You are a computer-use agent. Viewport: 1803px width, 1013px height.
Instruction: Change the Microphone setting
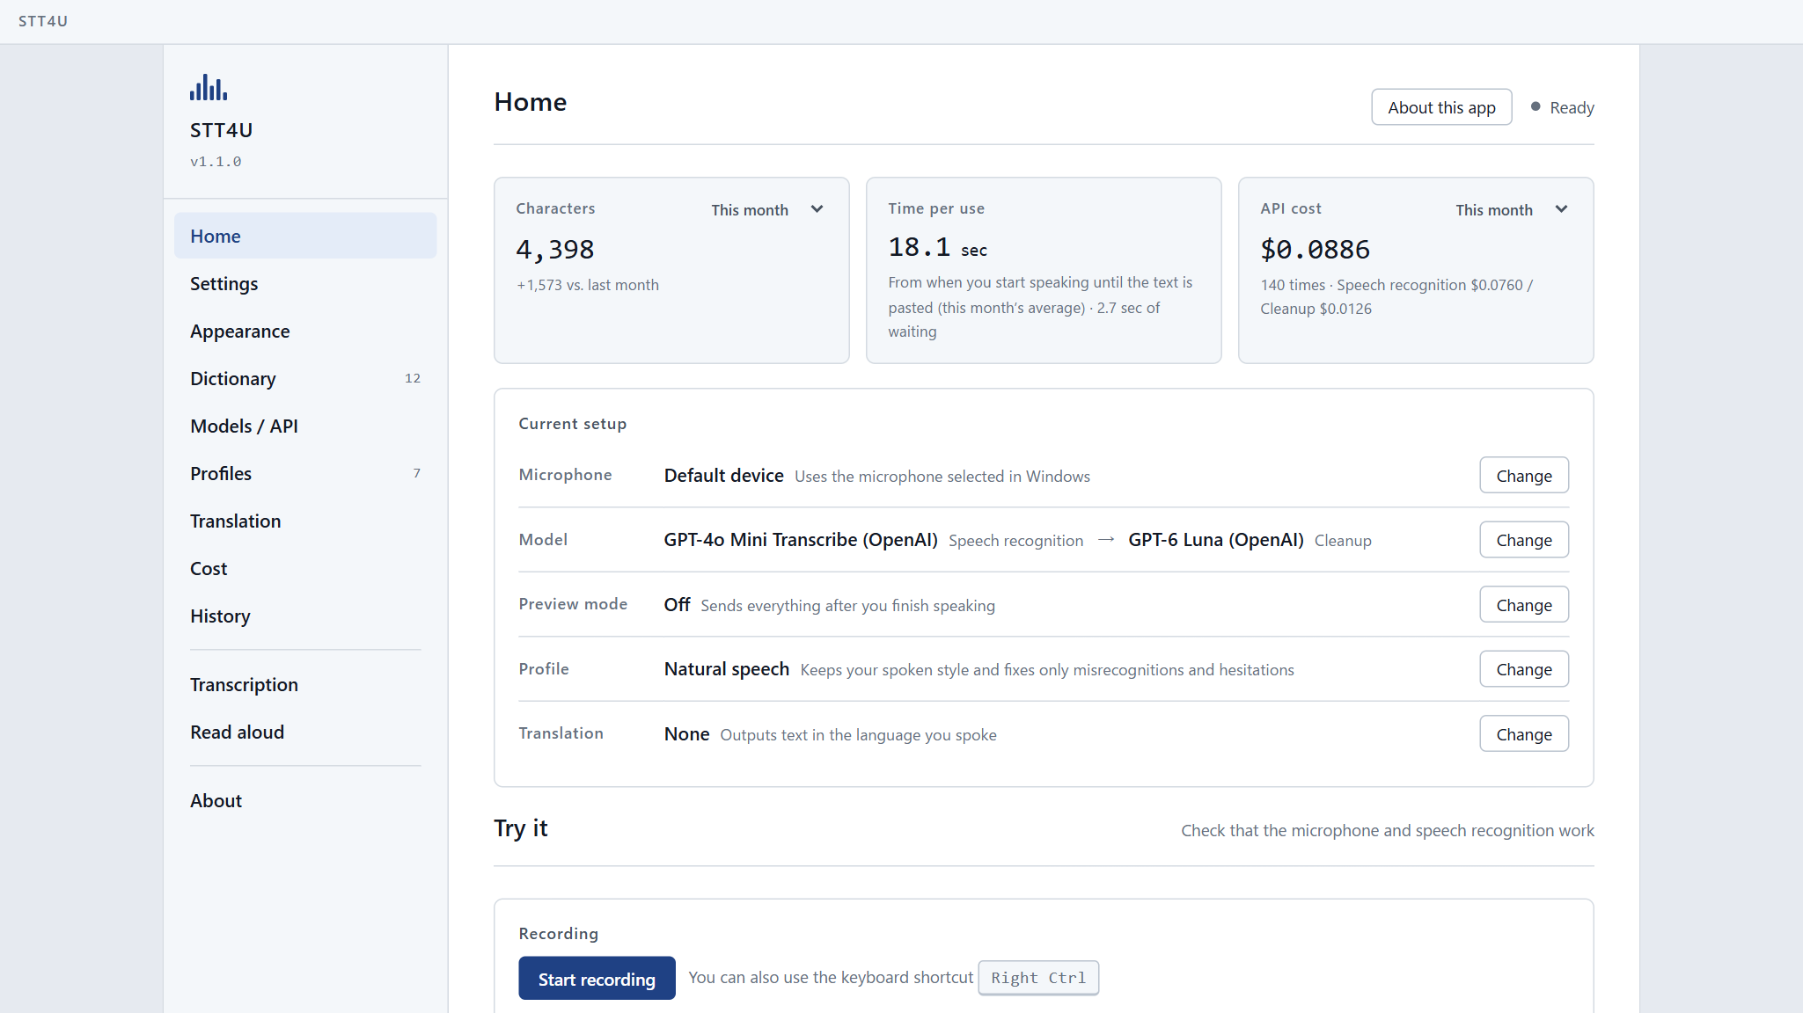coord(1524,476)
